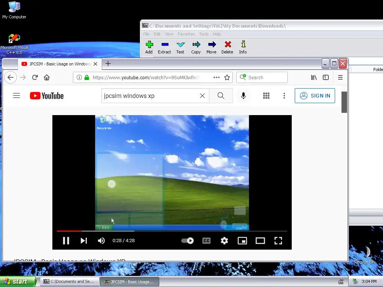Viewport: 383px width, 287px height.
Task: Open page actions three-dot menu in address bar
Action: [x=217, y=77]
